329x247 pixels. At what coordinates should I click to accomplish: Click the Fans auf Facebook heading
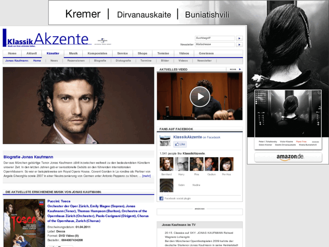176,129
